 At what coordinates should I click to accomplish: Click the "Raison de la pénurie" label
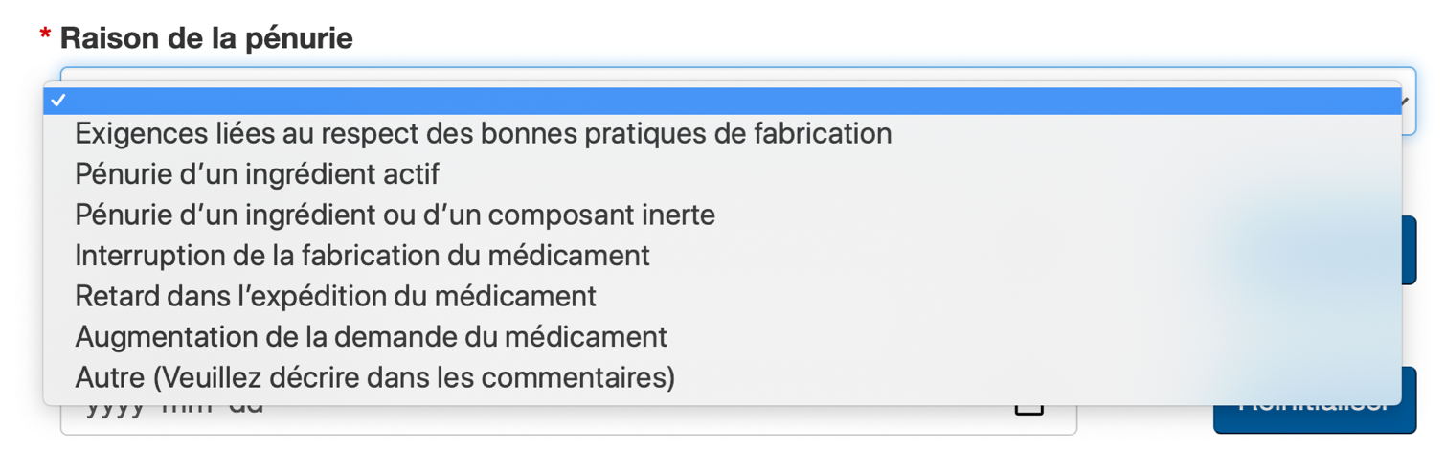tap(206, 38)
